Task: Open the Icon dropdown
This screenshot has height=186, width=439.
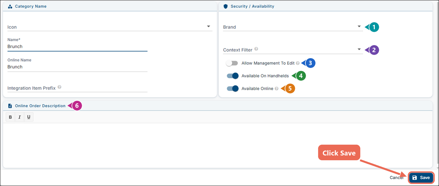Action: tap(110, 27)
